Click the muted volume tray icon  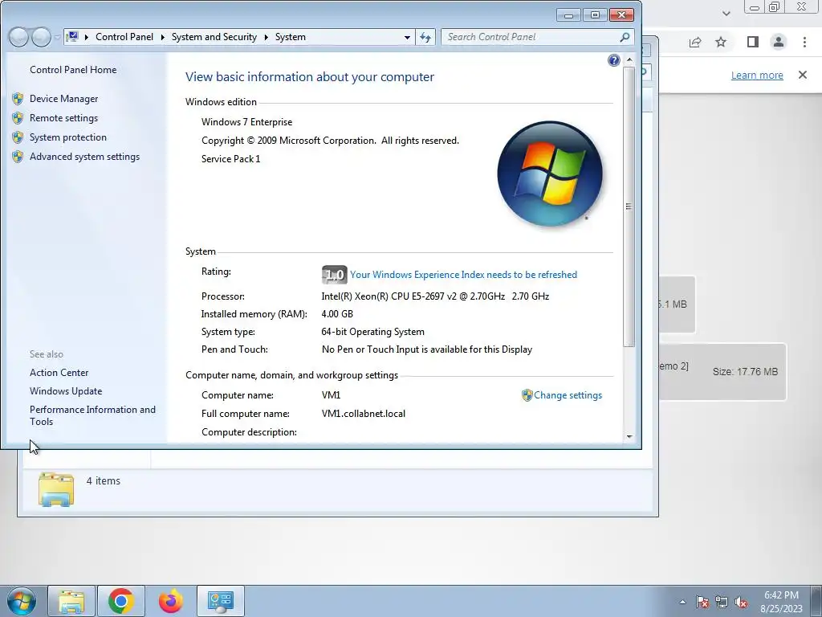pyautogui.click(x=741, y=602)
